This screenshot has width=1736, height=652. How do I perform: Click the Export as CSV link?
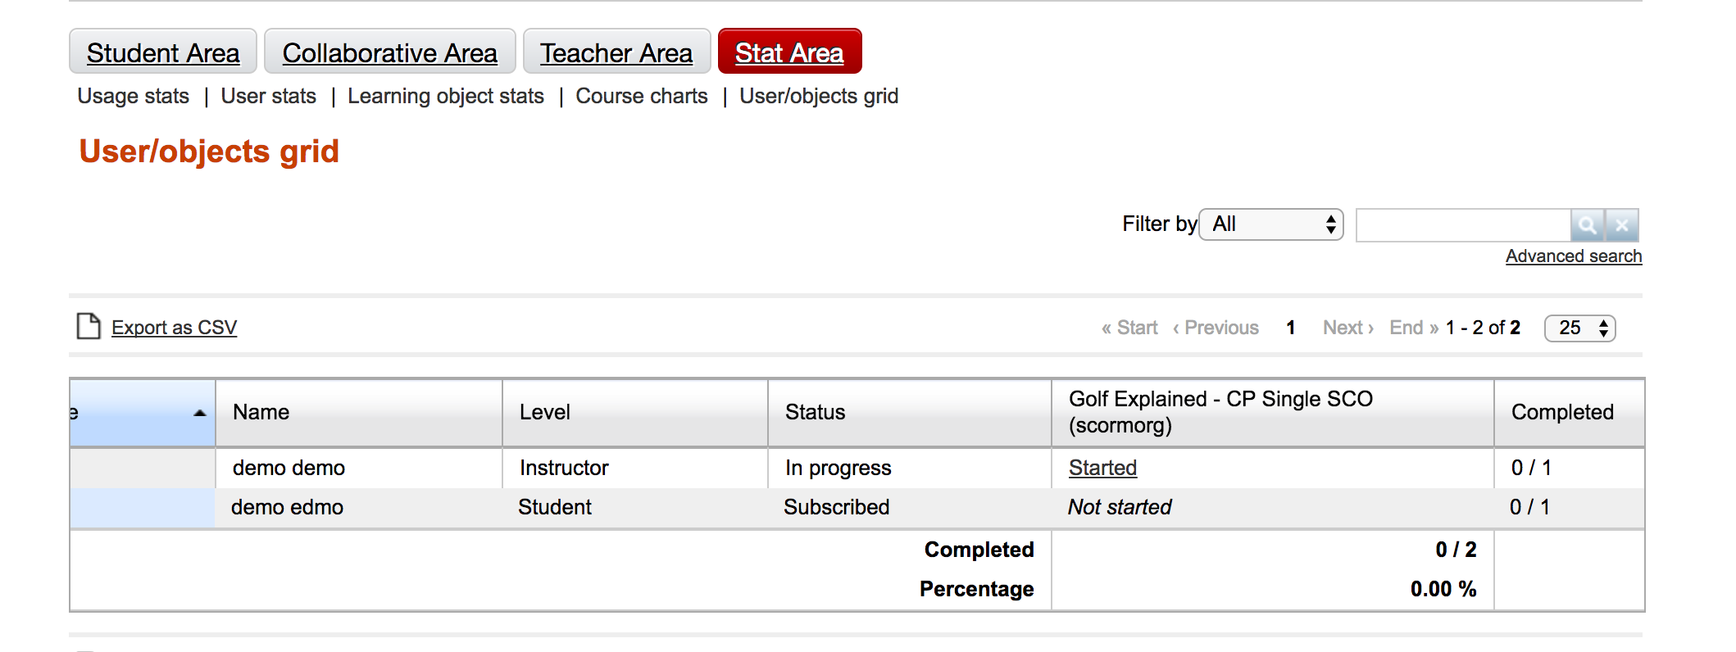point(174,328)
